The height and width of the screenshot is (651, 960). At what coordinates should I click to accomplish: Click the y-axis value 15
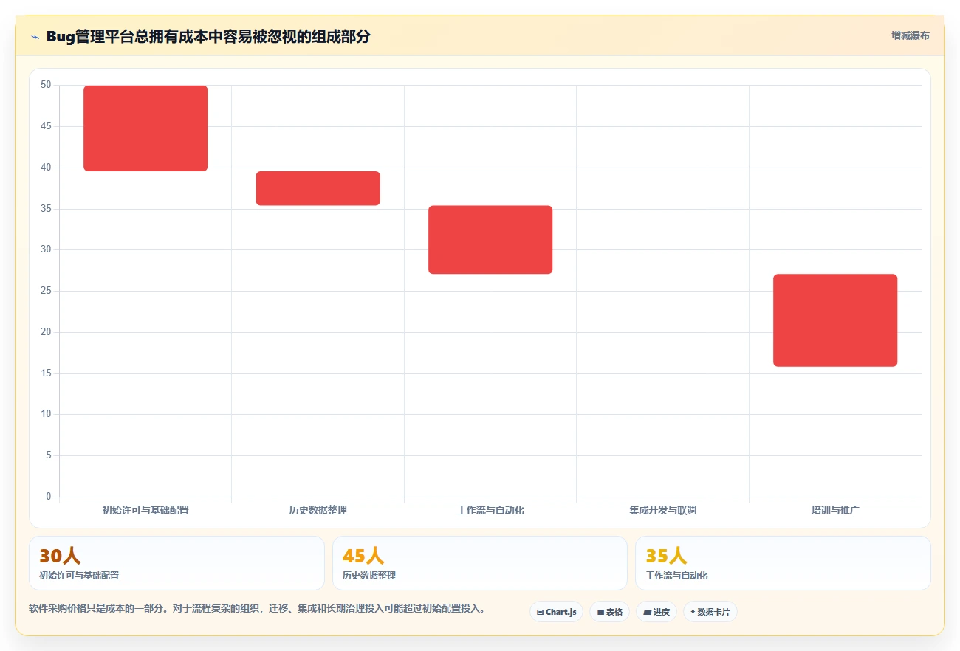46,373
